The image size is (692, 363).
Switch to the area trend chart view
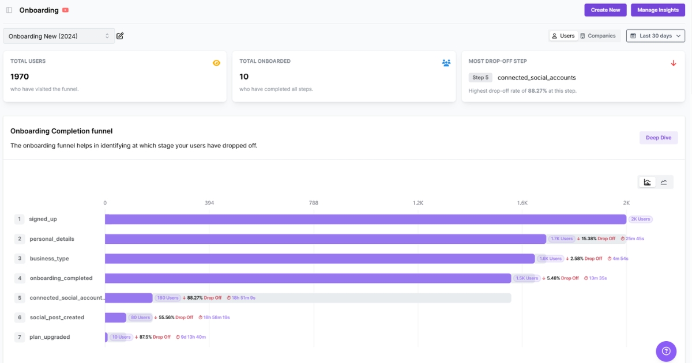[664, 181]
